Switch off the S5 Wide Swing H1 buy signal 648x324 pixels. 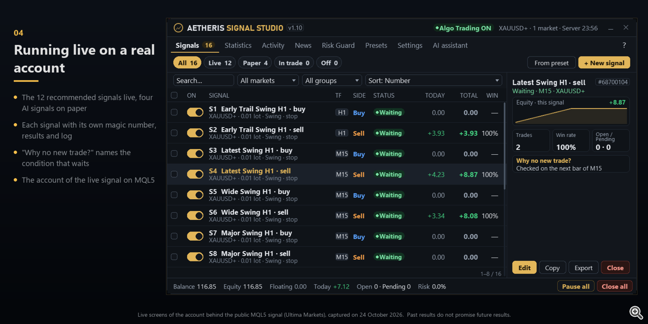(195, 195)
